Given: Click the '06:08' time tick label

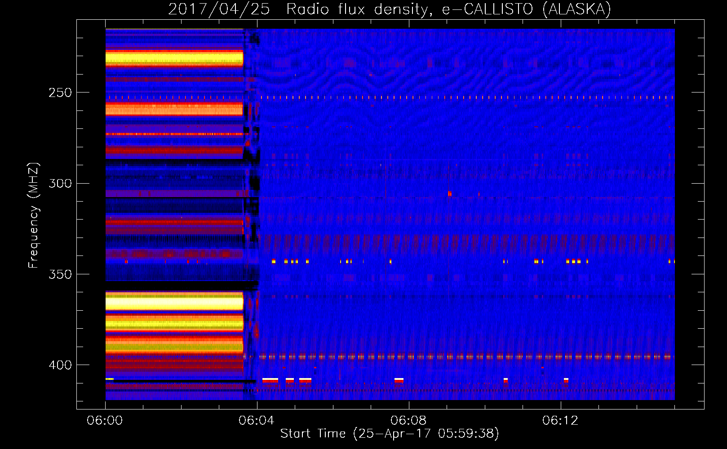Looking at the screenshot, I should pyautogui.click(x=408, y=421).
